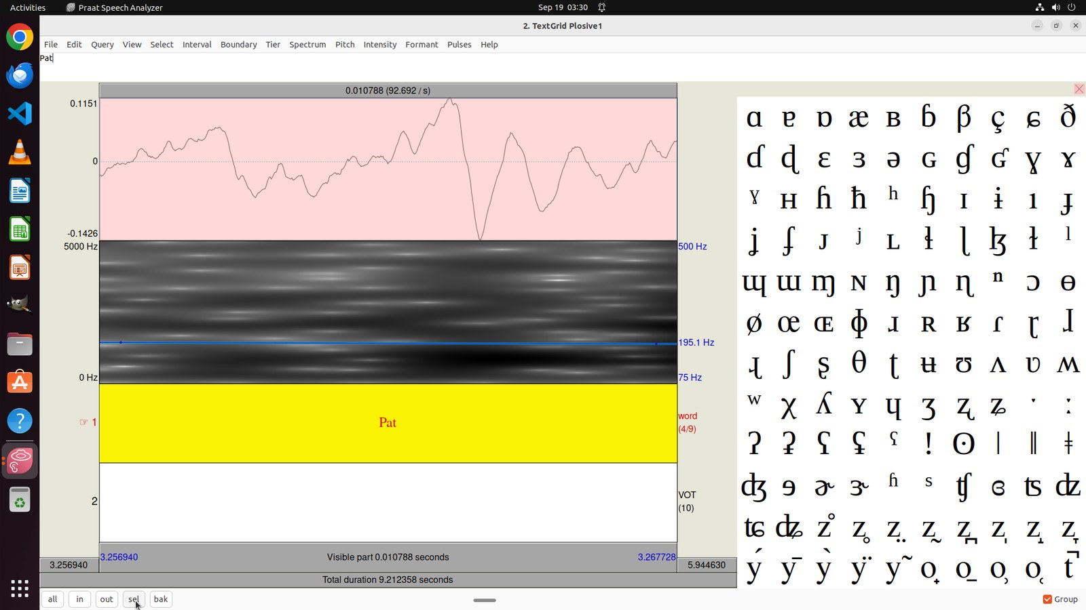Viewport: 1086px width, 610px height.
Task: Insert the glottal stop ʔ symbol
Action: click(x=753, y=443)
